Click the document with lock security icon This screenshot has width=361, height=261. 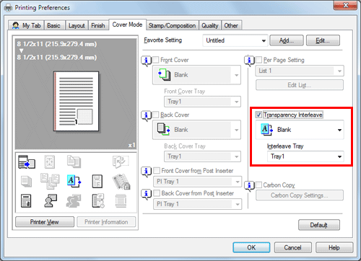point(26,201)
